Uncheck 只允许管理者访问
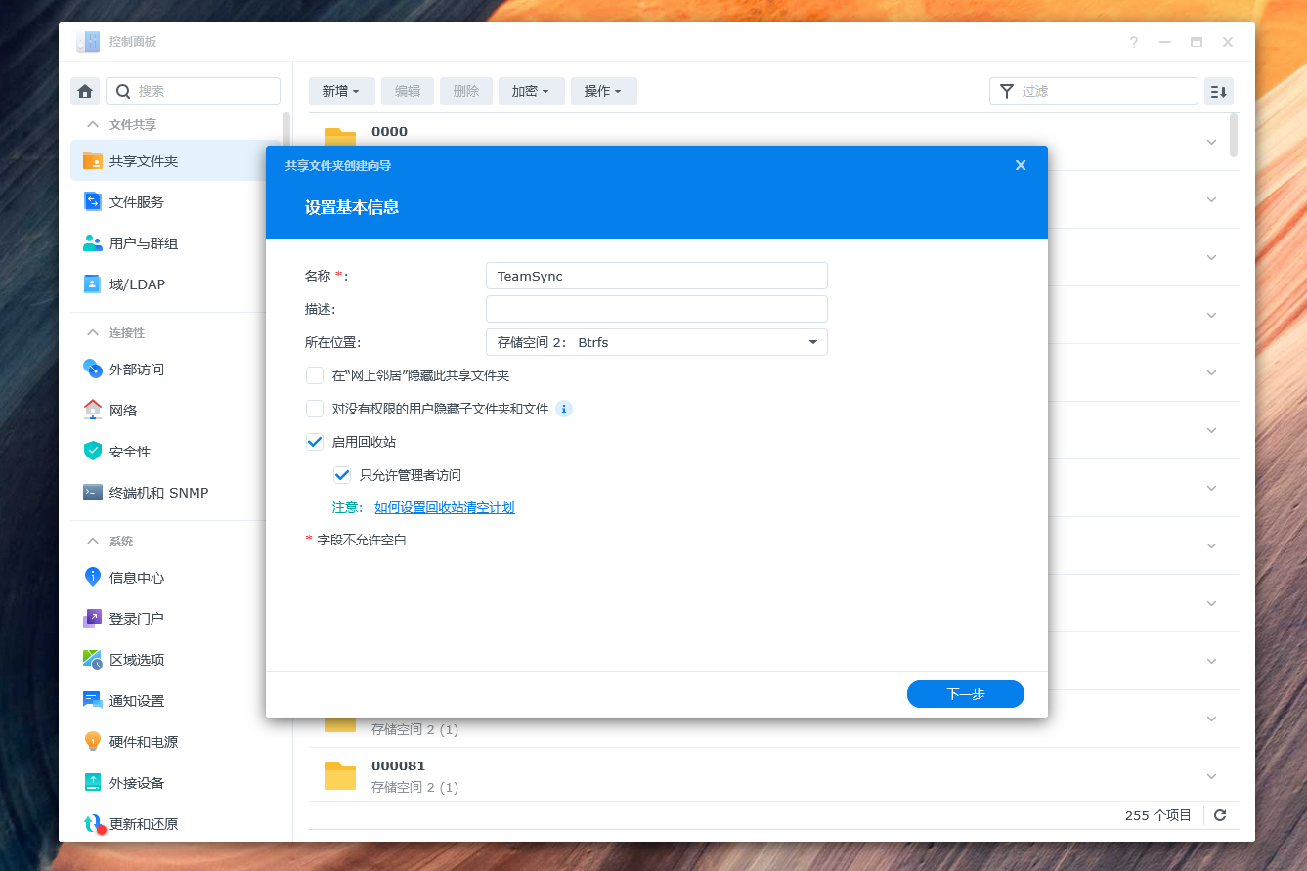The image size is (1307, 871). tap(342, 475)
